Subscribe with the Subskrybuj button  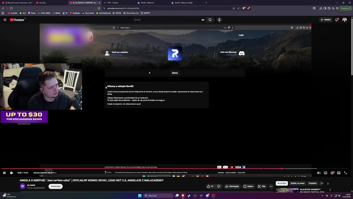55,186
